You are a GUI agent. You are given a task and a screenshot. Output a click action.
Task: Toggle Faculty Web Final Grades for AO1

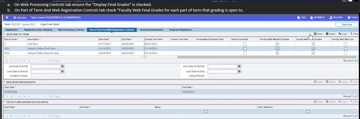click(313, 49)
